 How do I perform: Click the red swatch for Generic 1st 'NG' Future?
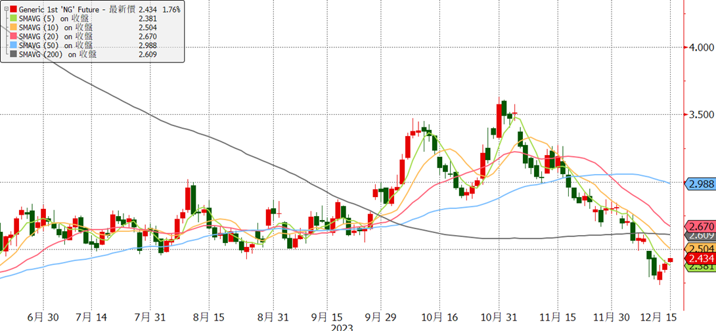[13, 9]
